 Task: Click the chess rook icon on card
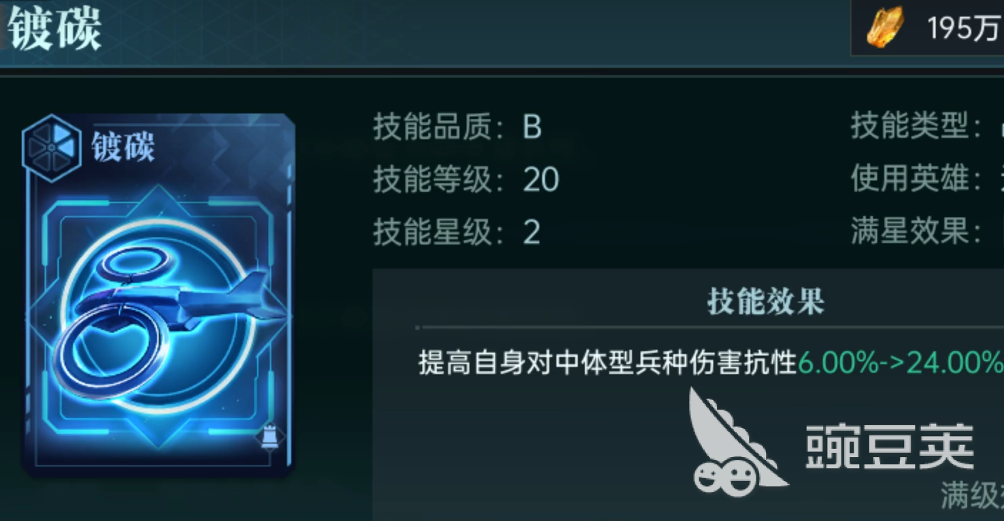[270, 438]
